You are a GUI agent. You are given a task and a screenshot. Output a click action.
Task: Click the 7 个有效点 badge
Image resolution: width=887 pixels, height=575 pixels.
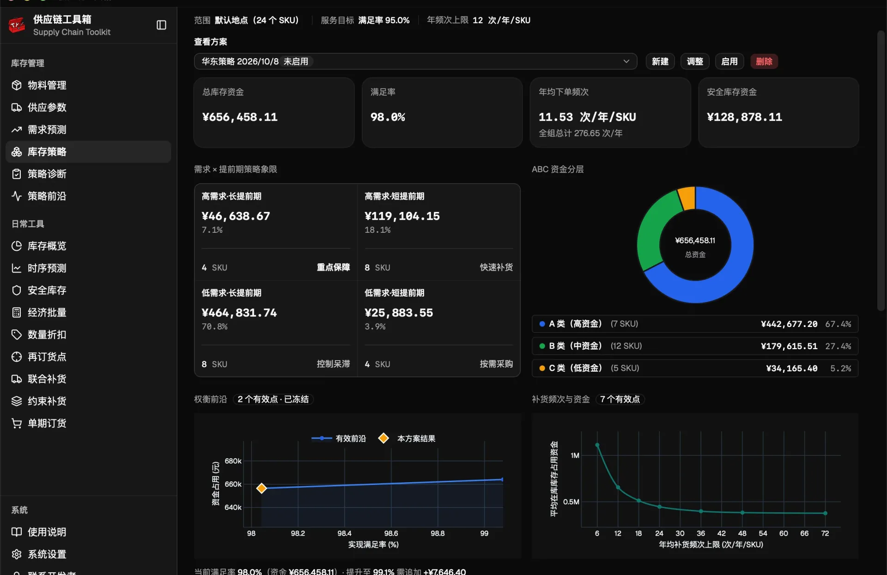[x=620, y=399]
